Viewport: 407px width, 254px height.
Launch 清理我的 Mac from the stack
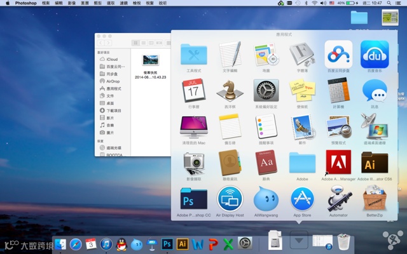click(x=193, y=126)
